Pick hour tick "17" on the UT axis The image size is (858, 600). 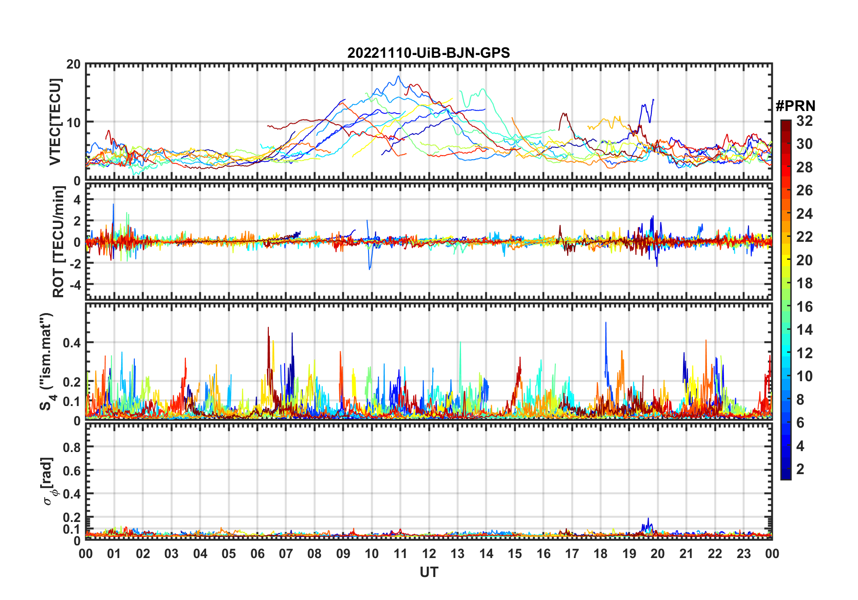click(572, 554)
